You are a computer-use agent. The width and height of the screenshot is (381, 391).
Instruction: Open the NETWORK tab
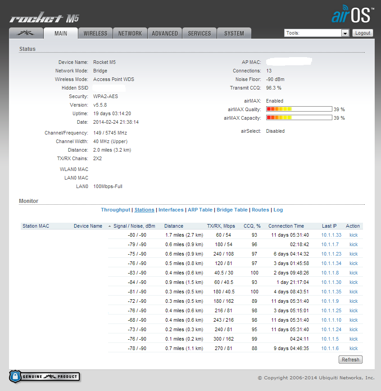click(x=130, y=33)
